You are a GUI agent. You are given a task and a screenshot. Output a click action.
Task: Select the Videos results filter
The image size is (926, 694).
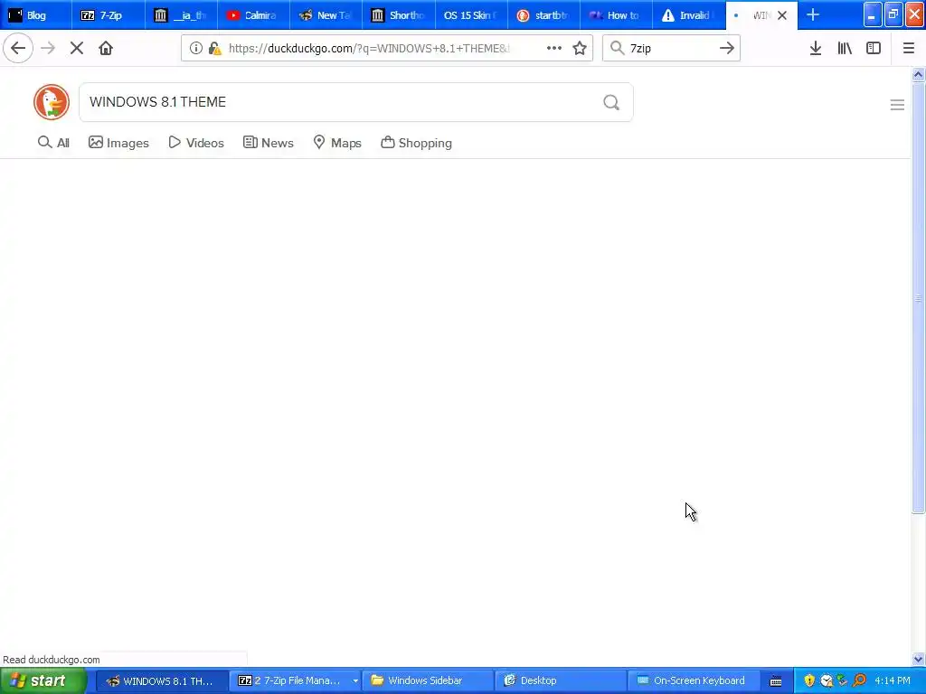coord(196,143)
